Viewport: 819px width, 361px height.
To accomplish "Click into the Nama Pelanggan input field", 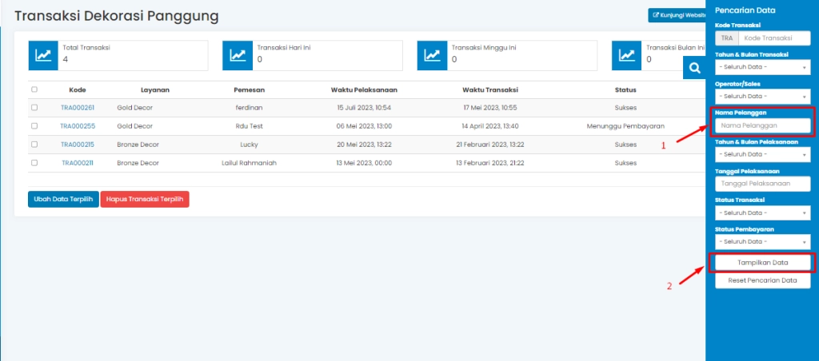I will (762, 125).
